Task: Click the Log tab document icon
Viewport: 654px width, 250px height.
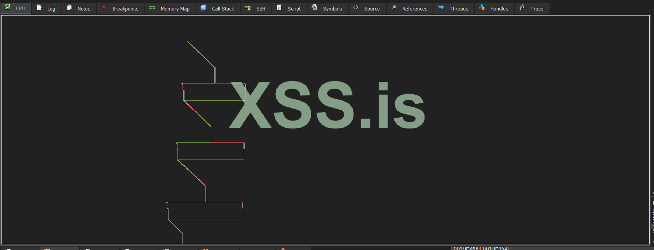Action: 39,7
